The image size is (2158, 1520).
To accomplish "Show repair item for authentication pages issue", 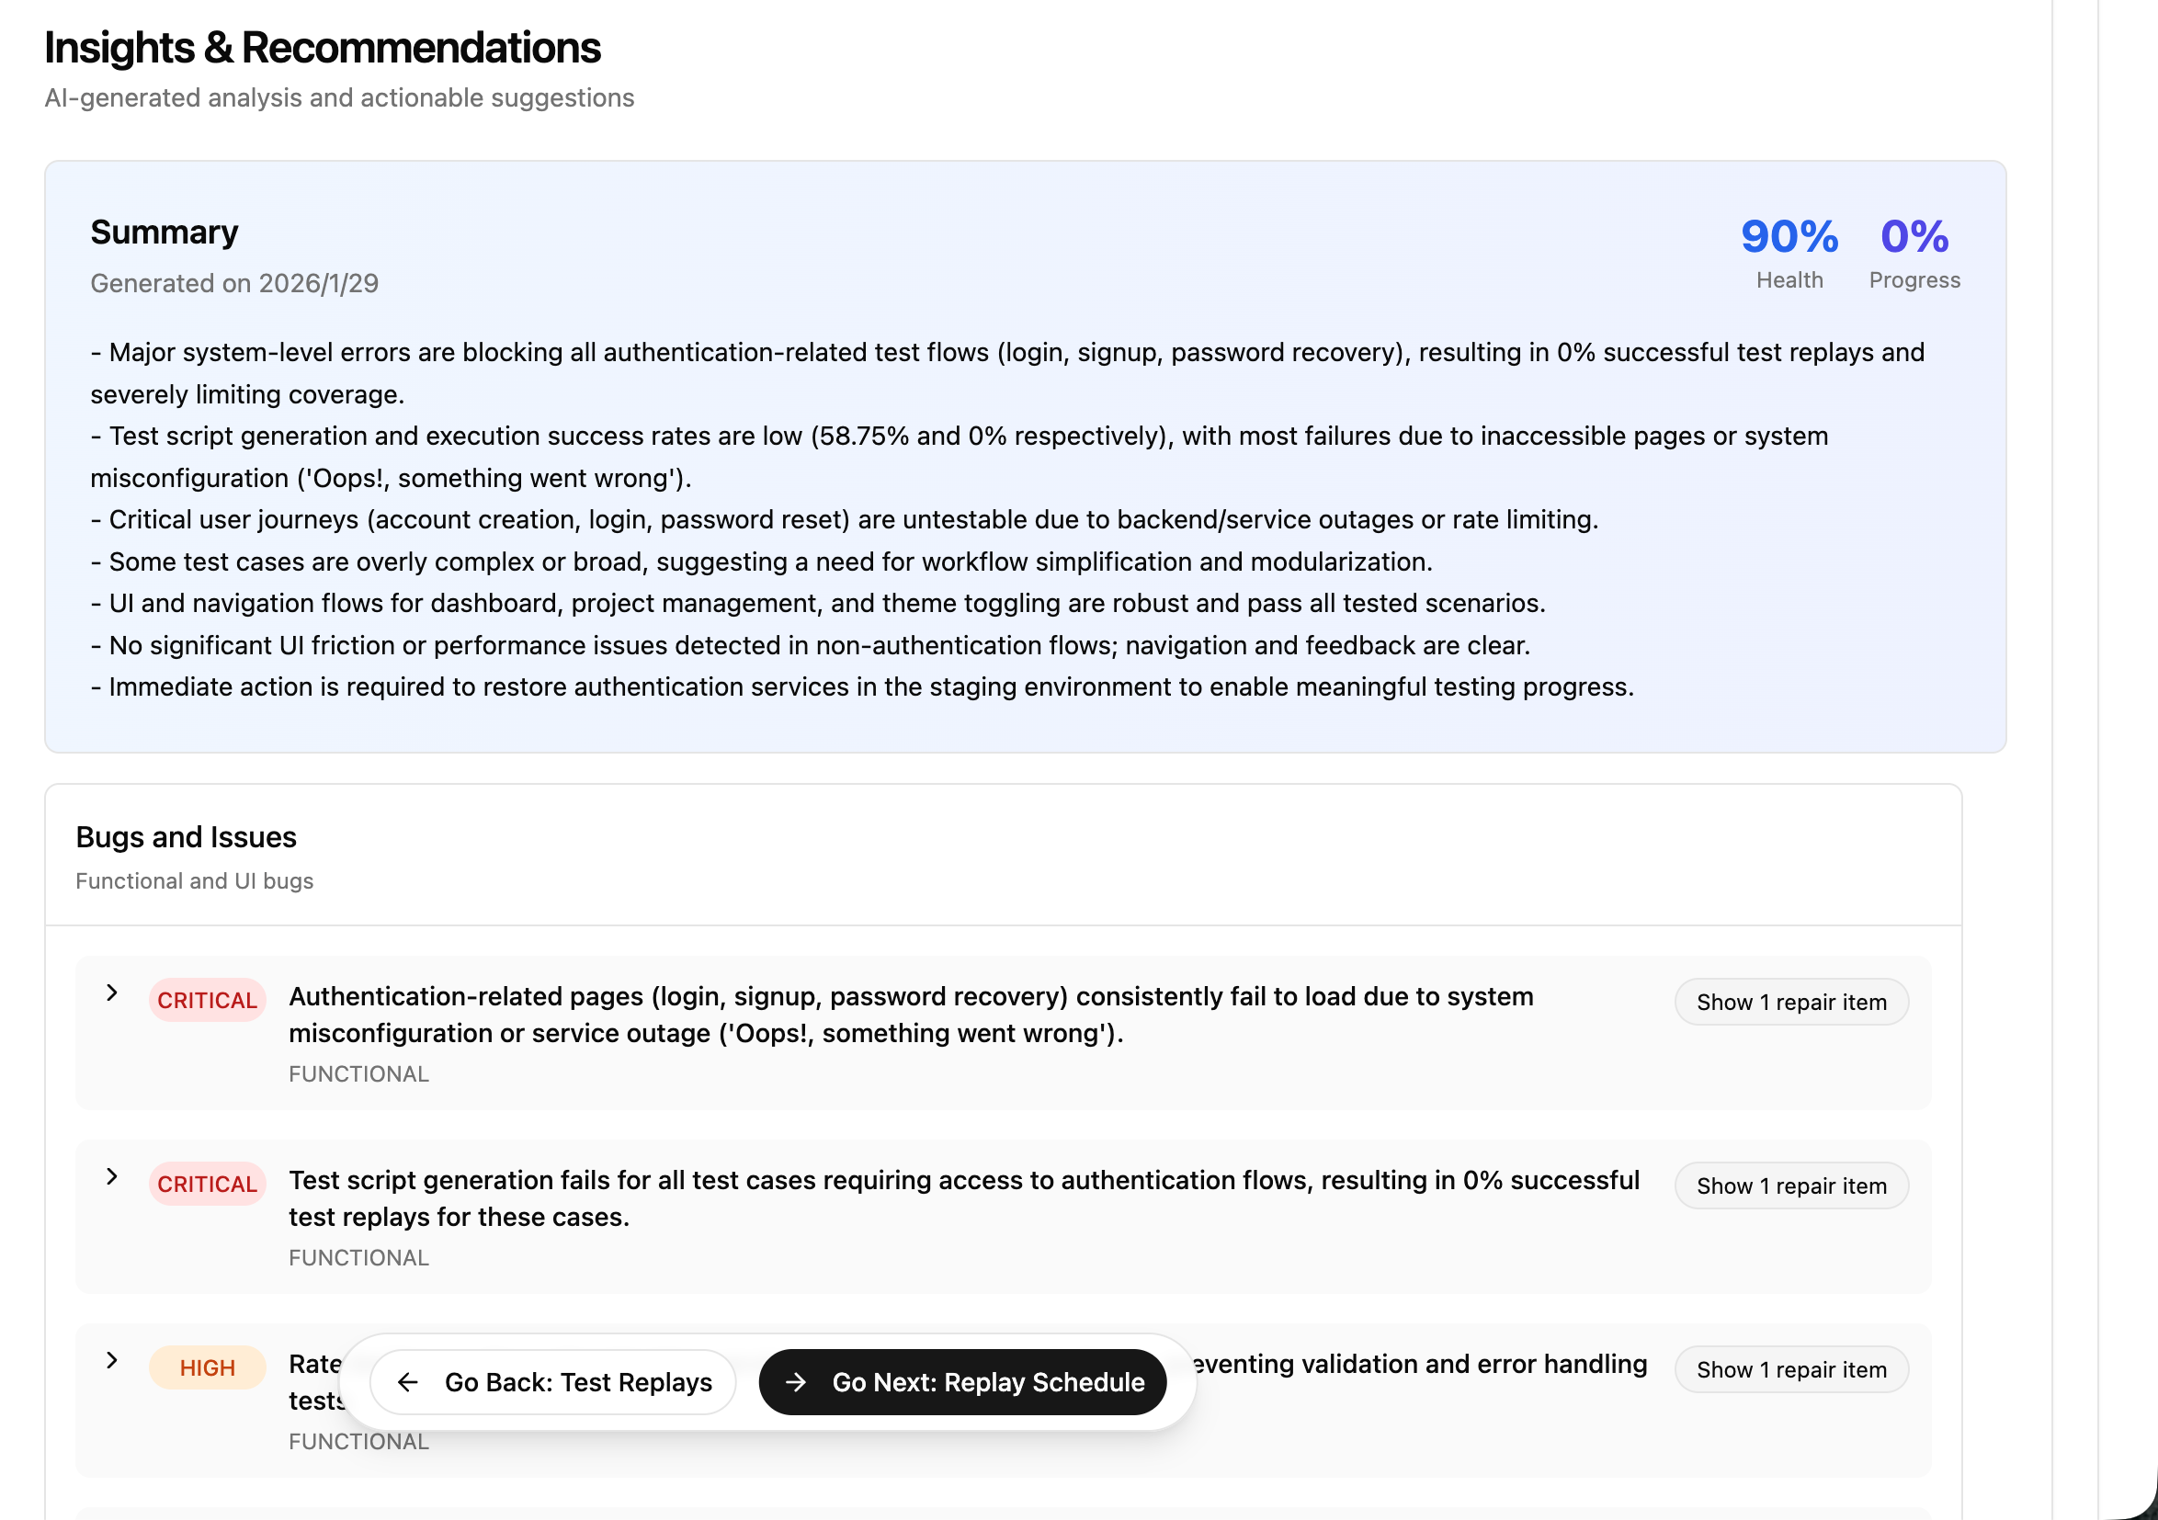I will coord(1790,1002).
